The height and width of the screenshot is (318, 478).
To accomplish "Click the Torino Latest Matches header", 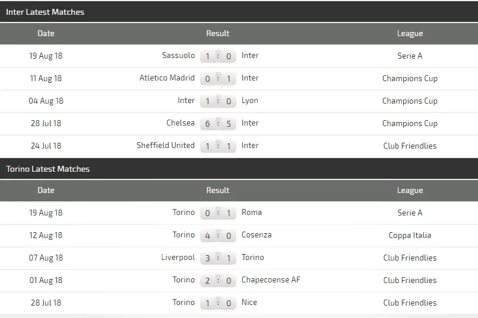I will click(x=48, y=169).
